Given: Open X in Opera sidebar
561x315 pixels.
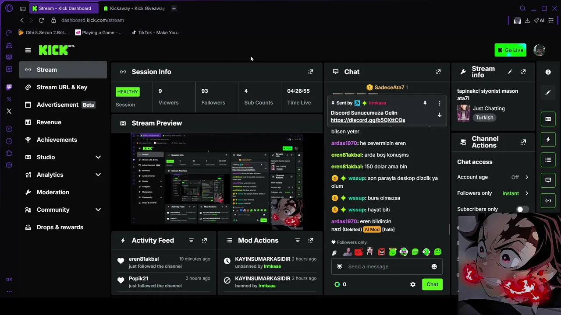Looking at the screenshot, I should coord(9,111).
